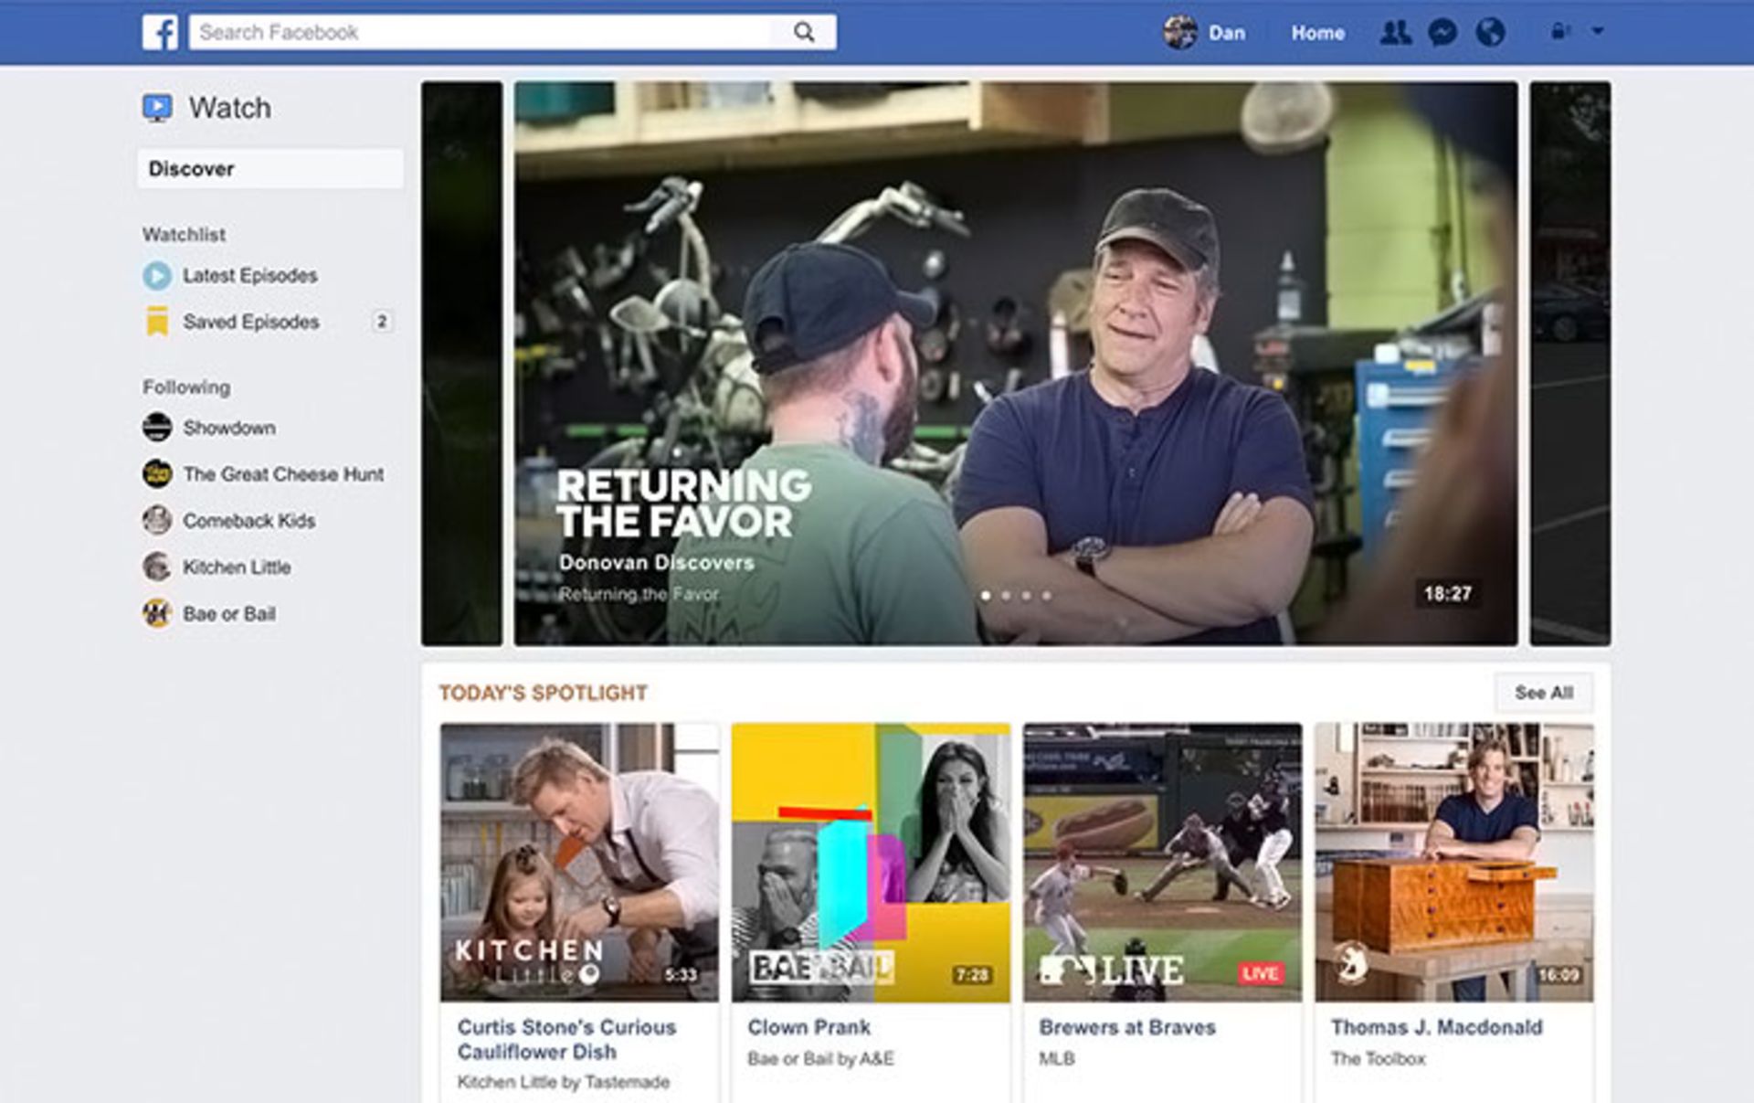Image resolution: width=1754 pixels, height=1103 pixels.
Task: Open the Messenger icon
Action: (1442, 33)
